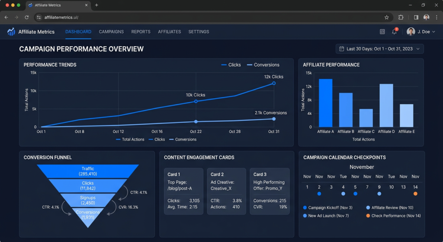This screenshot has width=443, height=242.
Task: Click the orange Nov 14 checkpoint marker
Action: tap(415, 194)
